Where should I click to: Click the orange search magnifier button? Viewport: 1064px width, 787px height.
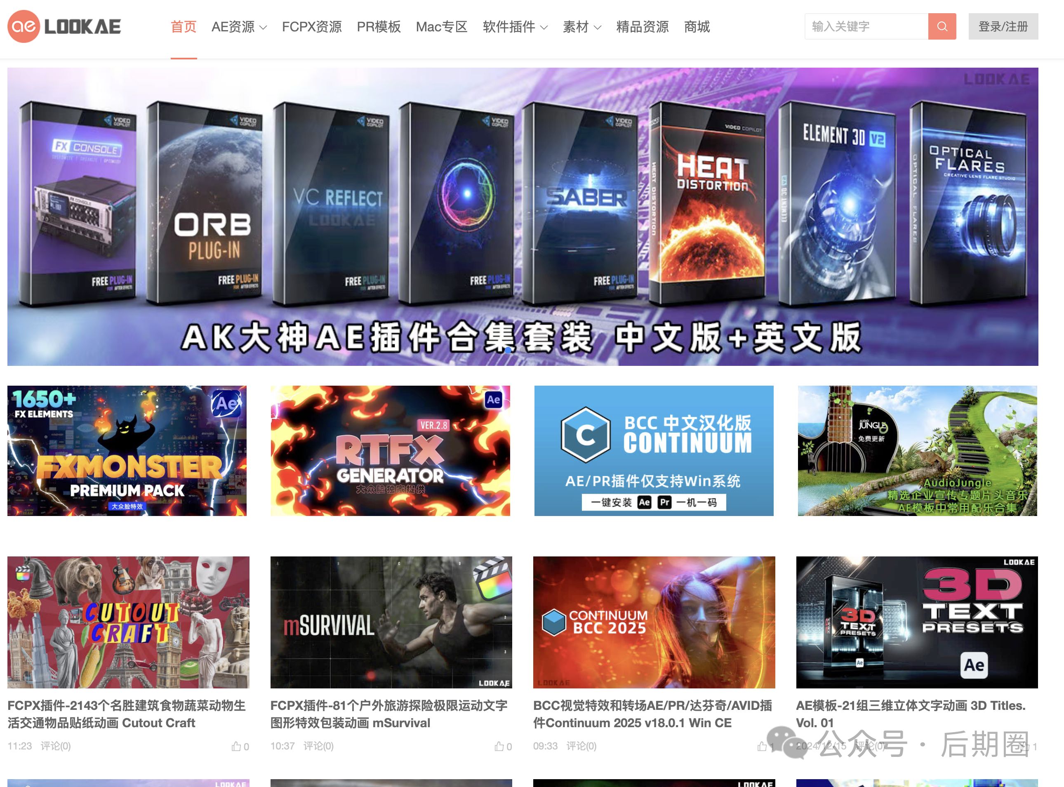point(942,27)
